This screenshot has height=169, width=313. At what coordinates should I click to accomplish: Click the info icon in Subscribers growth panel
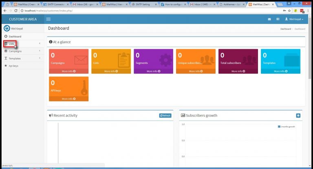(298, 115)
